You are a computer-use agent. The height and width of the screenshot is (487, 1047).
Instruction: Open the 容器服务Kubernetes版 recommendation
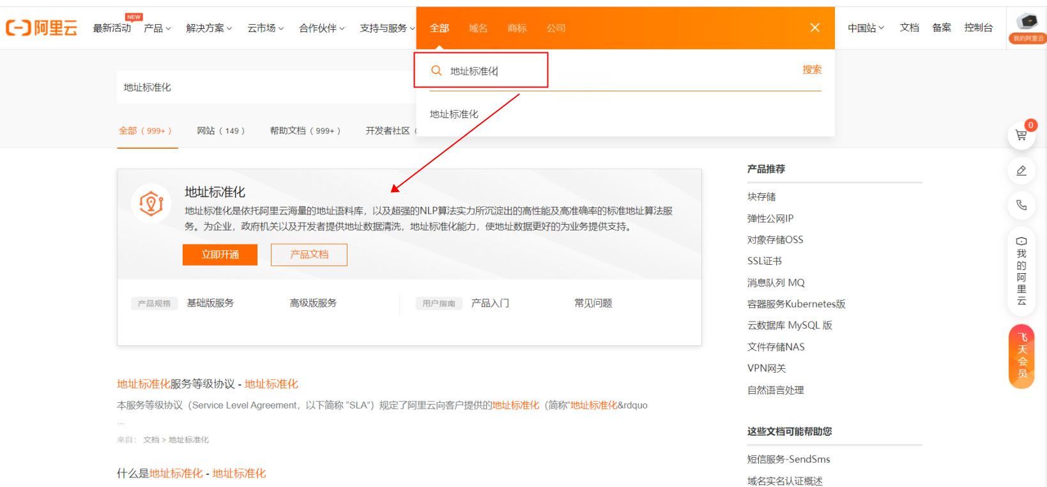pyautogui.click(x=797, y=304)
